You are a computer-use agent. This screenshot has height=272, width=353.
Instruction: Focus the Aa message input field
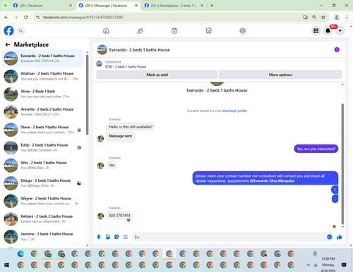pyautogui.click(x=229, y=237)
